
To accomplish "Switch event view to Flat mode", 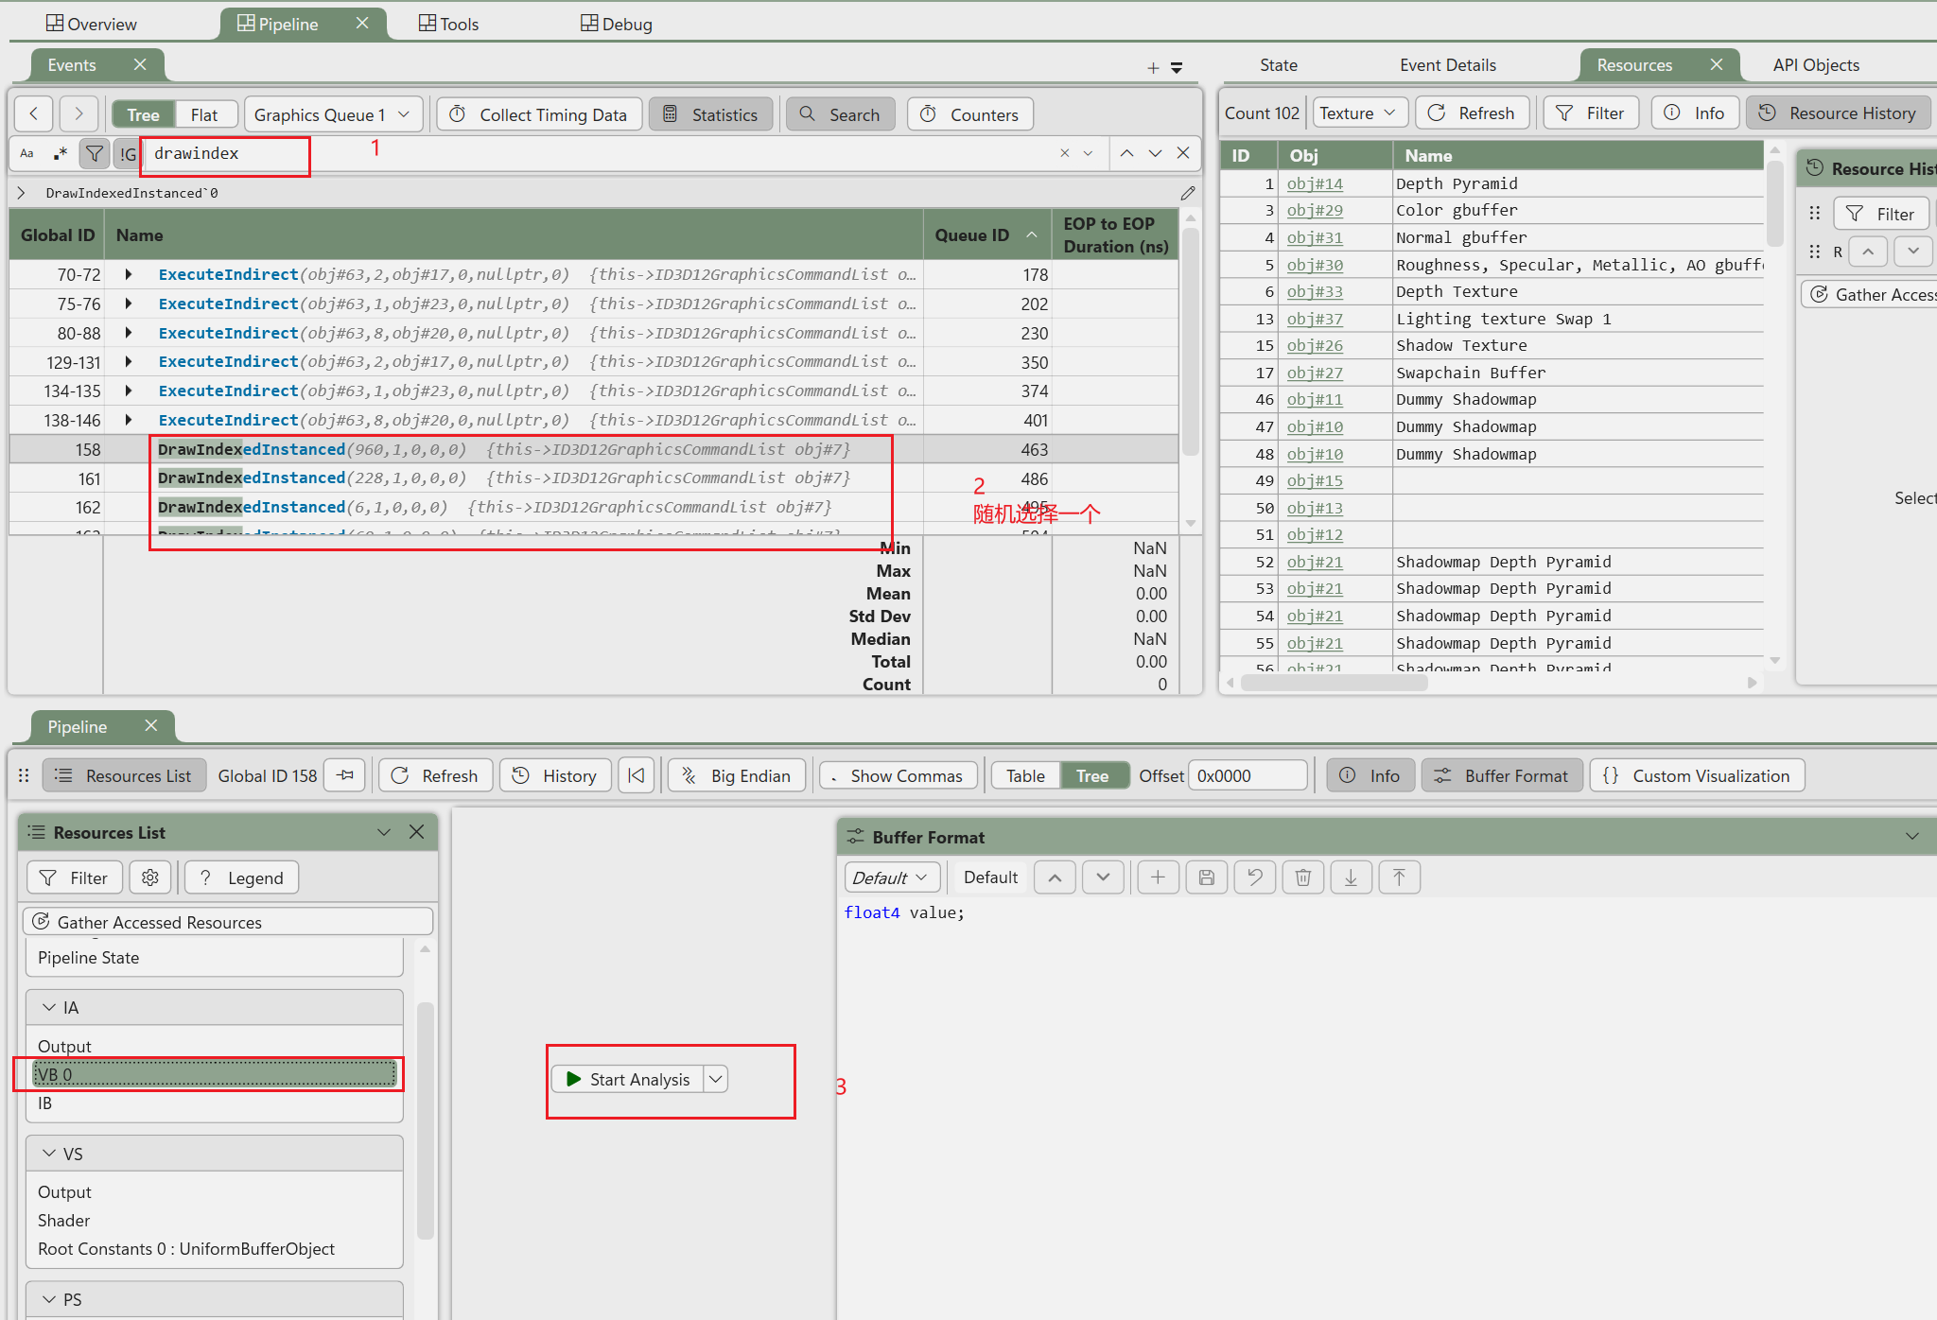I will pyautogui.click(x=203, y=114).
